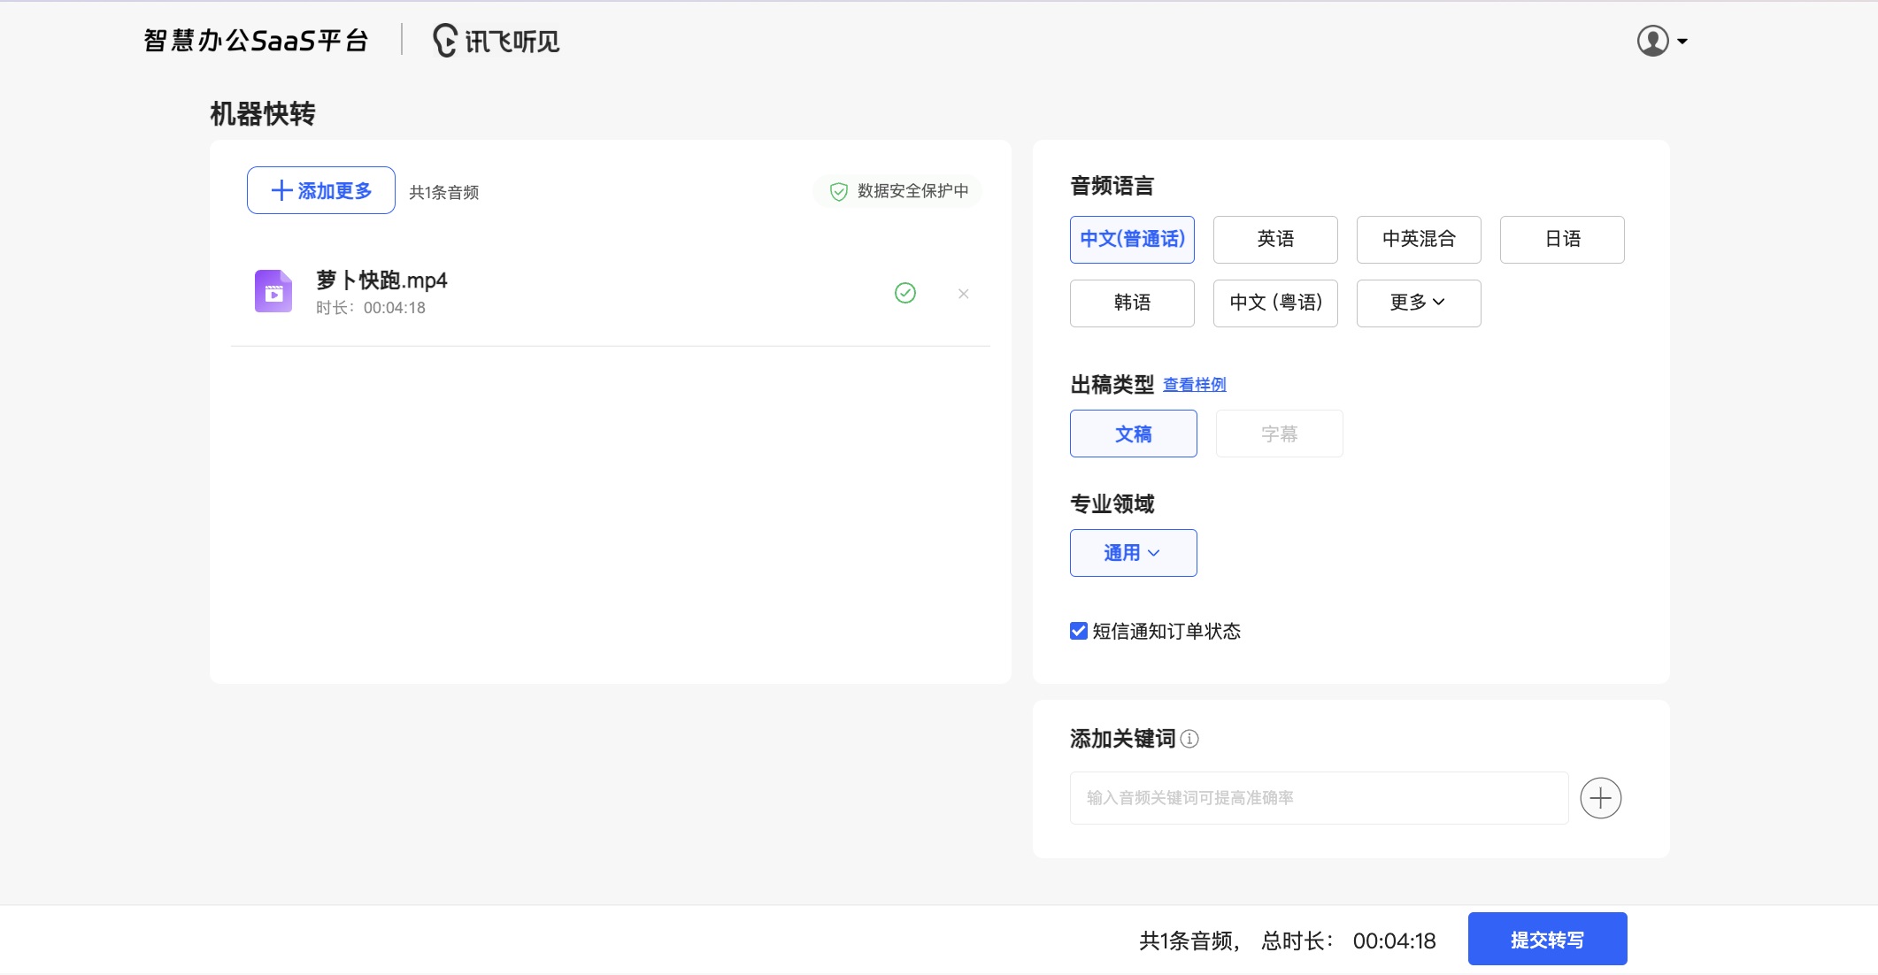Click 提交转写 submit button
Image resolution: width=1878 pixels, height=975 pixels.
click(x=1546, y=939)
